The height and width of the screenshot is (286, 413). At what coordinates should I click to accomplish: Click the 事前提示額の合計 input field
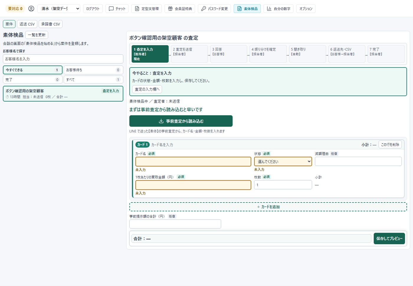coord(175,224)
